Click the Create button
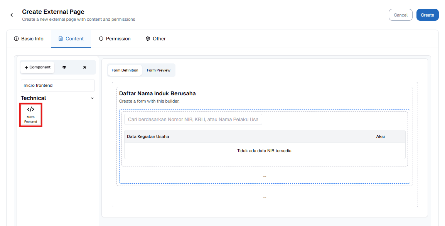 [427, 15]
